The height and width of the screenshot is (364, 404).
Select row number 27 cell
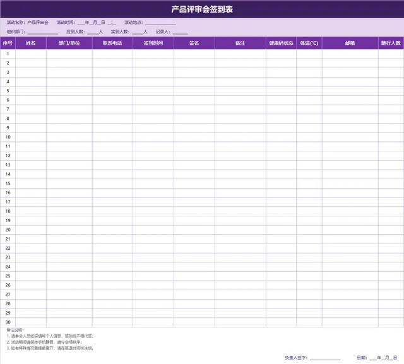click(x=8, y=295)
